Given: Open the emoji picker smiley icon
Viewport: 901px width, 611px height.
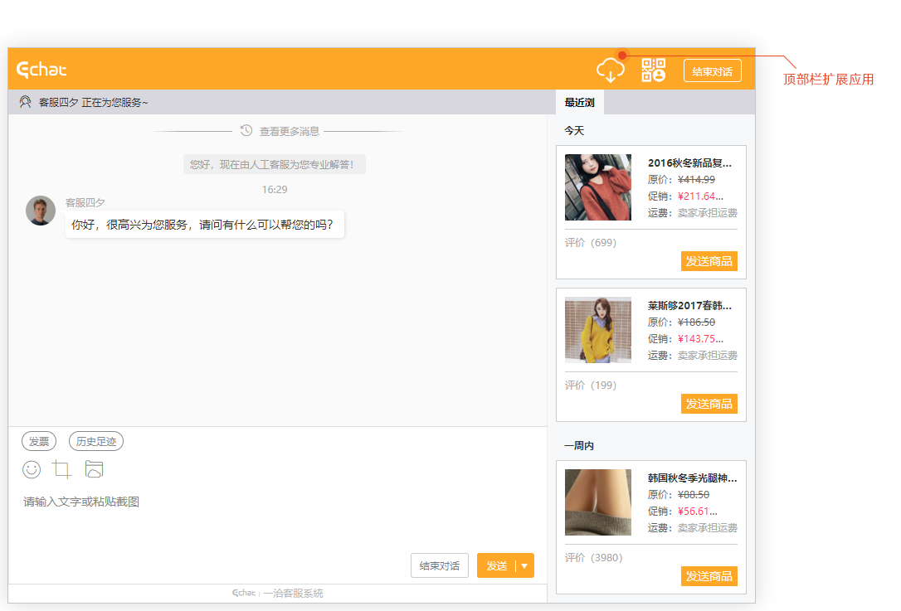Looking at the screenshot, I should tap(32, 469).
